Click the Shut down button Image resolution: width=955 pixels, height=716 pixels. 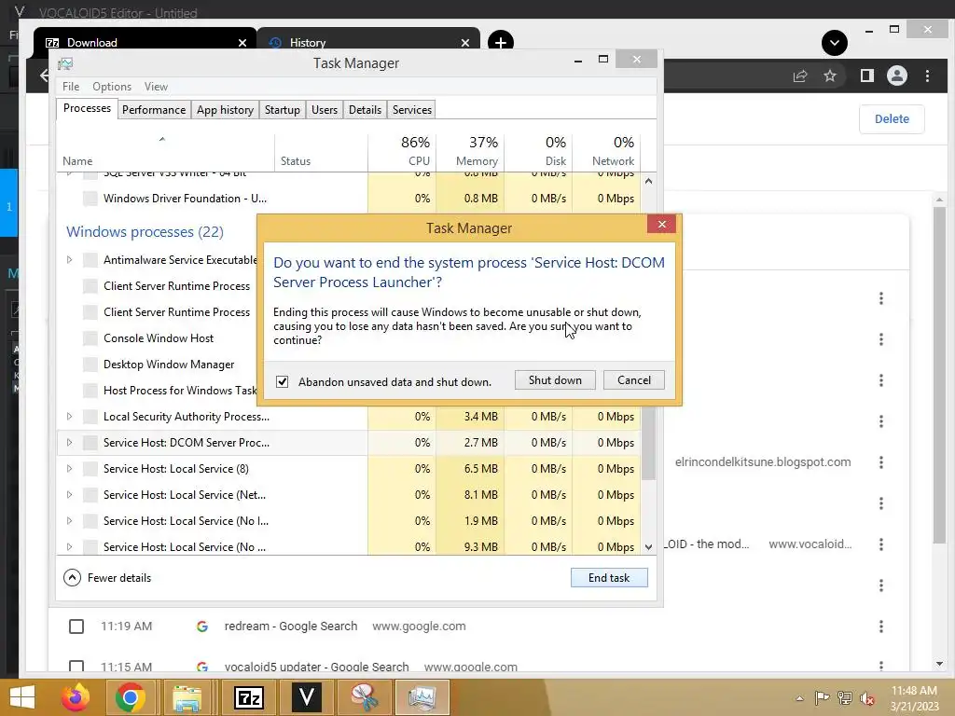coord(555,380)
